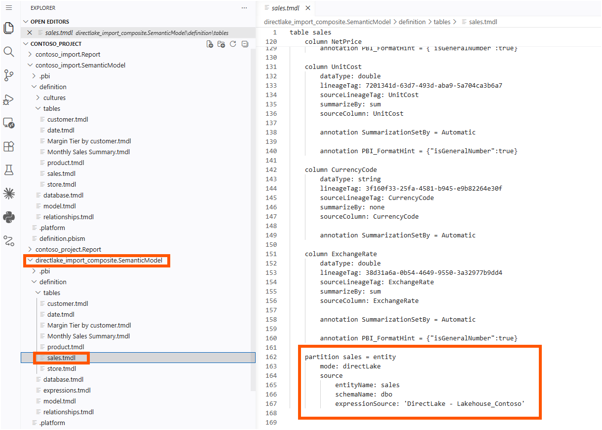
Task: Open date.tmdl in directlake_import_composite tables
Action: pos(61,314)
